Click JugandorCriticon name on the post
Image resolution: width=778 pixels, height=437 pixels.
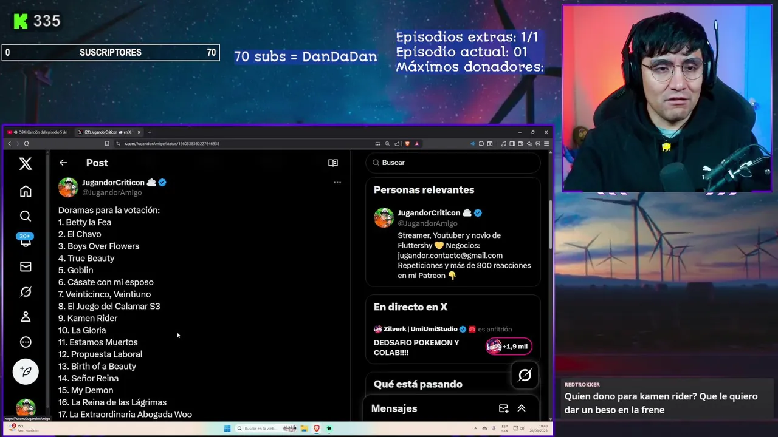[x=113, y=182]
